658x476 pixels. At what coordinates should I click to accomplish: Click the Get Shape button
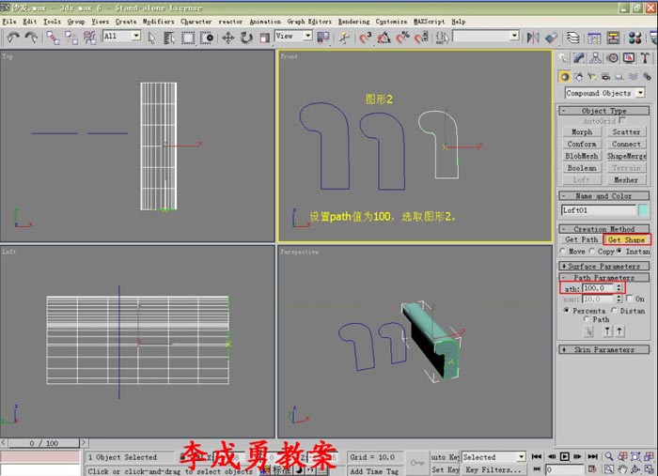click(627, 239)
